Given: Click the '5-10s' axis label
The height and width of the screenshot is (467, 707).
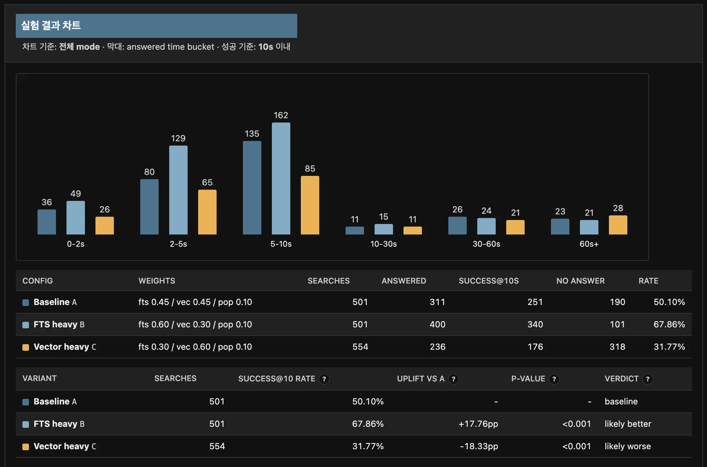Looking at the screenshot, I should (281, 244).
